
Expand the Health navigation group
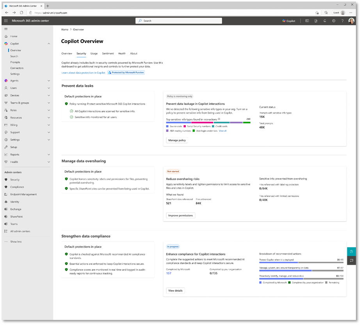[49, 162]
